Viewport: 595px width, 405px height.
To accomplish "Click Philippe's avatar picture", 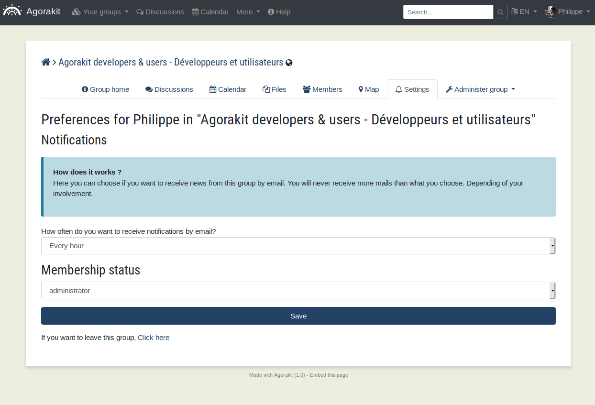I will 550,12.
